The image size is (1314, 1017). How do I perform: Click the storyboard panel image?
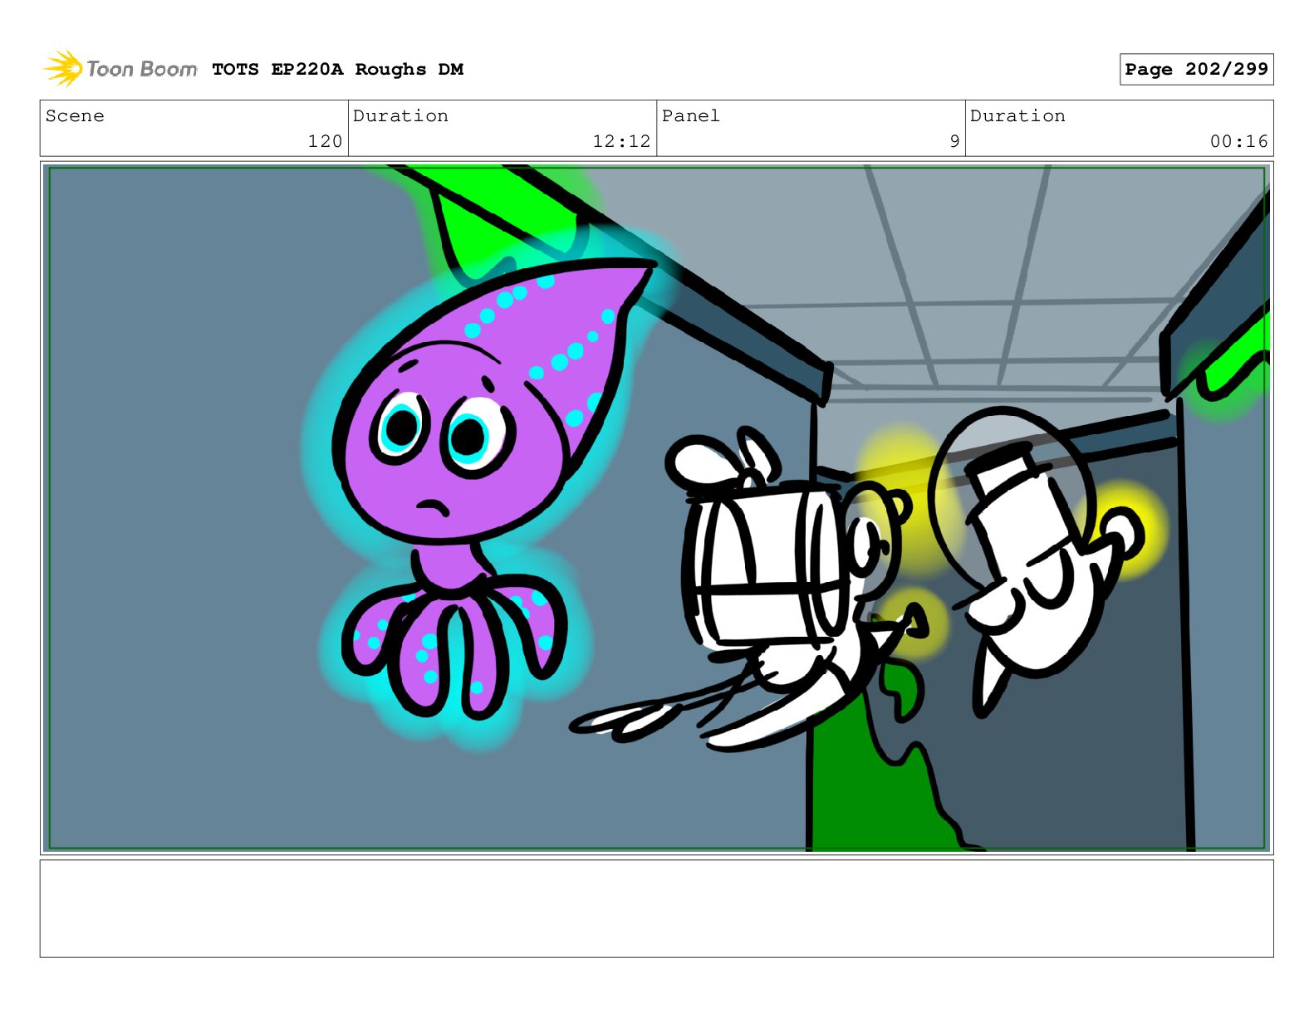click(x=657, y=508)
